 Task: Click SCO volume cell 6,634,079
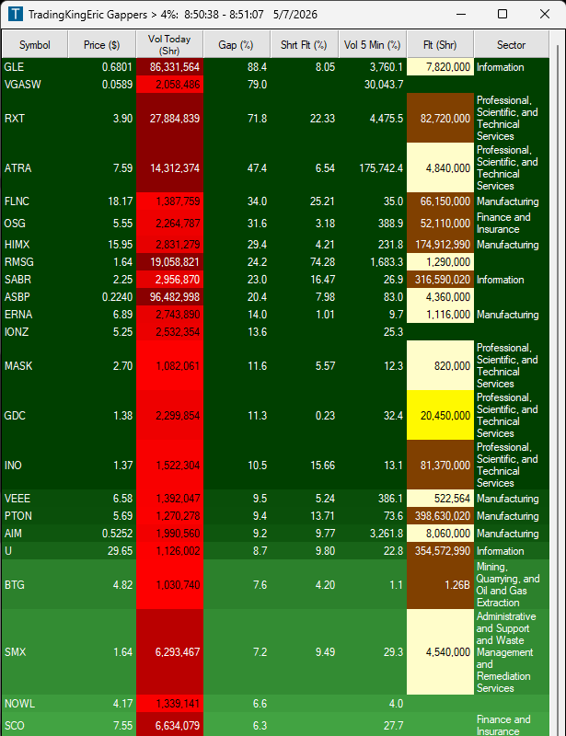click(x=170, y=725)
